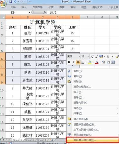This screenshot has width=119, height=144.
Task: Decrease decimal places in mini toolbar
Action: [x=108, y=62]
